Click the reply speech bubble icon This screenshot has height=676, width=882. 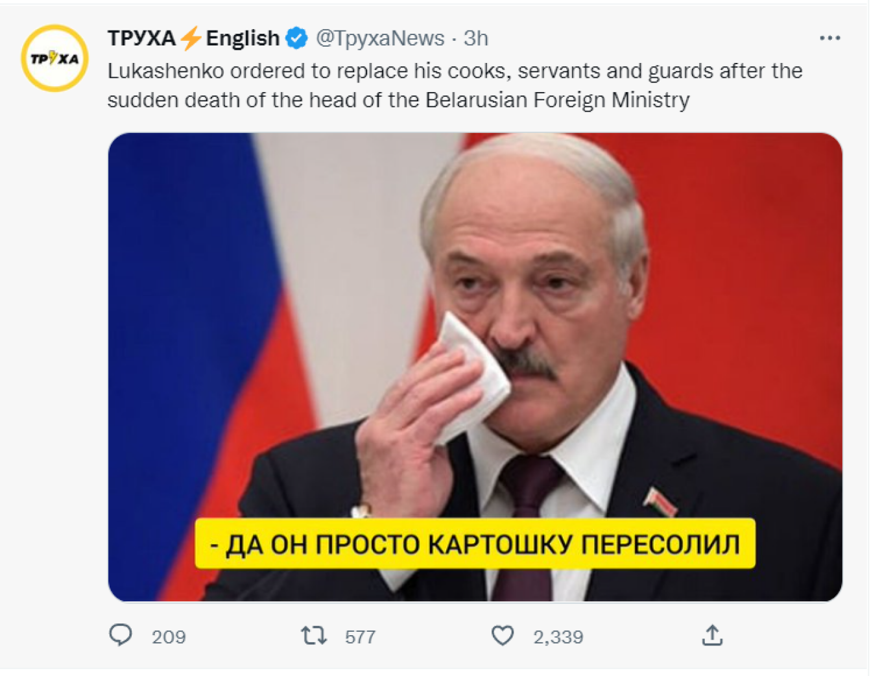(x=121, y=635)
